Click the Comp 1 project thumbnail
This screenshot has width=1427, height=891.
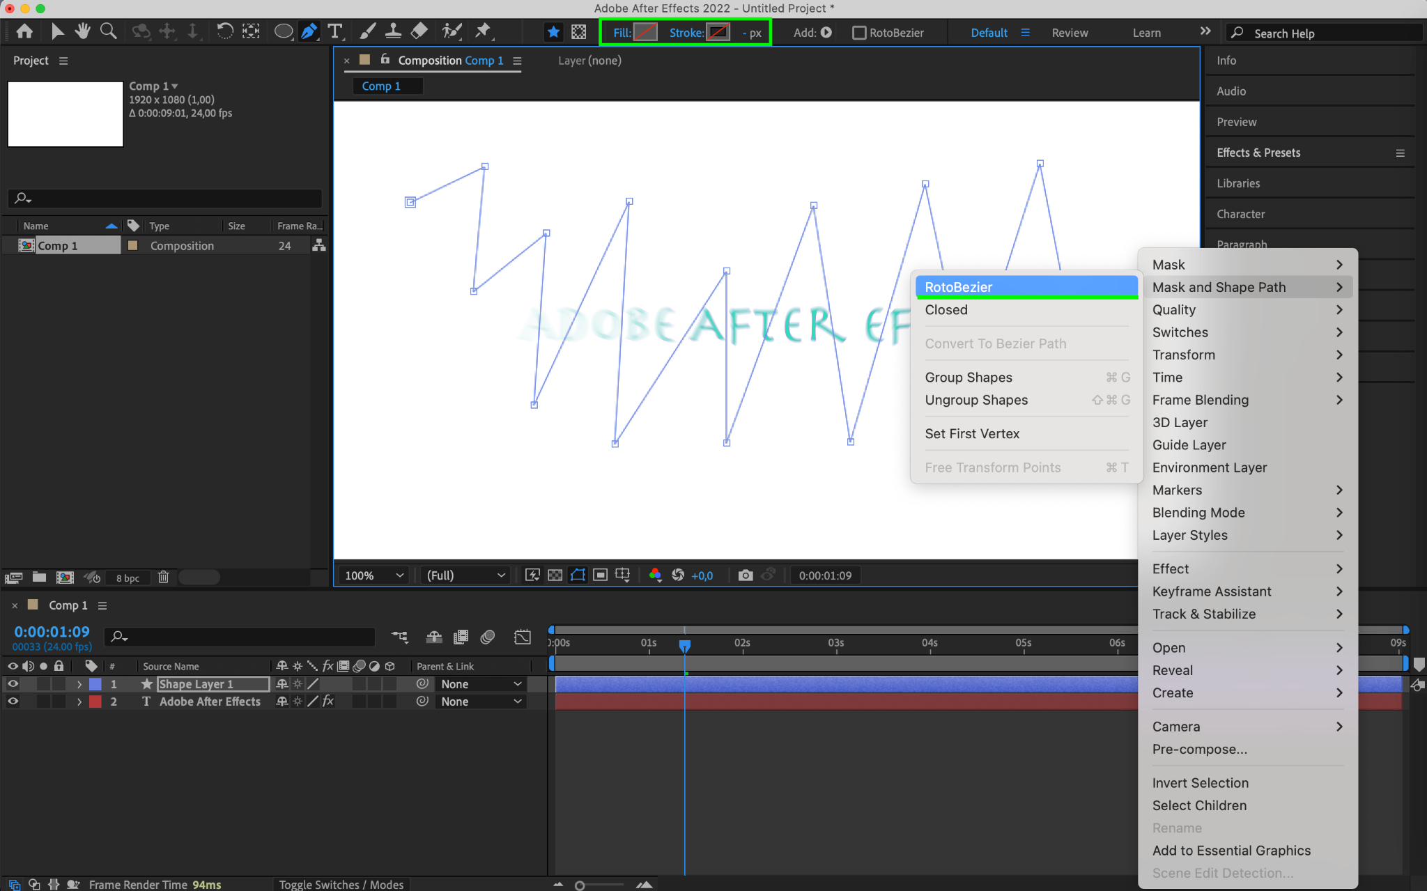pyautogui.click(x=65, y=114)
